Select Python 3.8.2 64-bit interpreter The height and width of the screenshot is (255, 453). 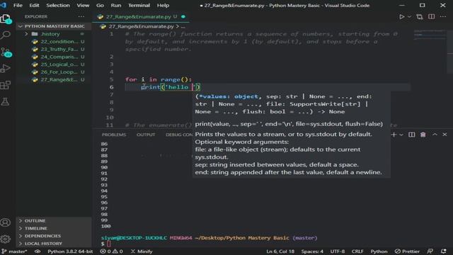tap(70, 251)
